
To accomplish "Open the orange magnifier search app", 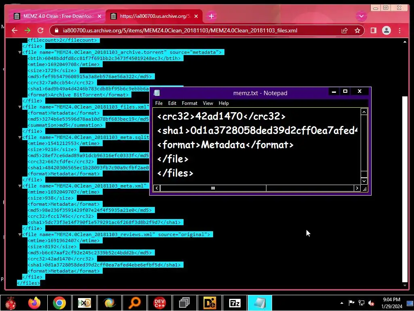I will point(134,303).
